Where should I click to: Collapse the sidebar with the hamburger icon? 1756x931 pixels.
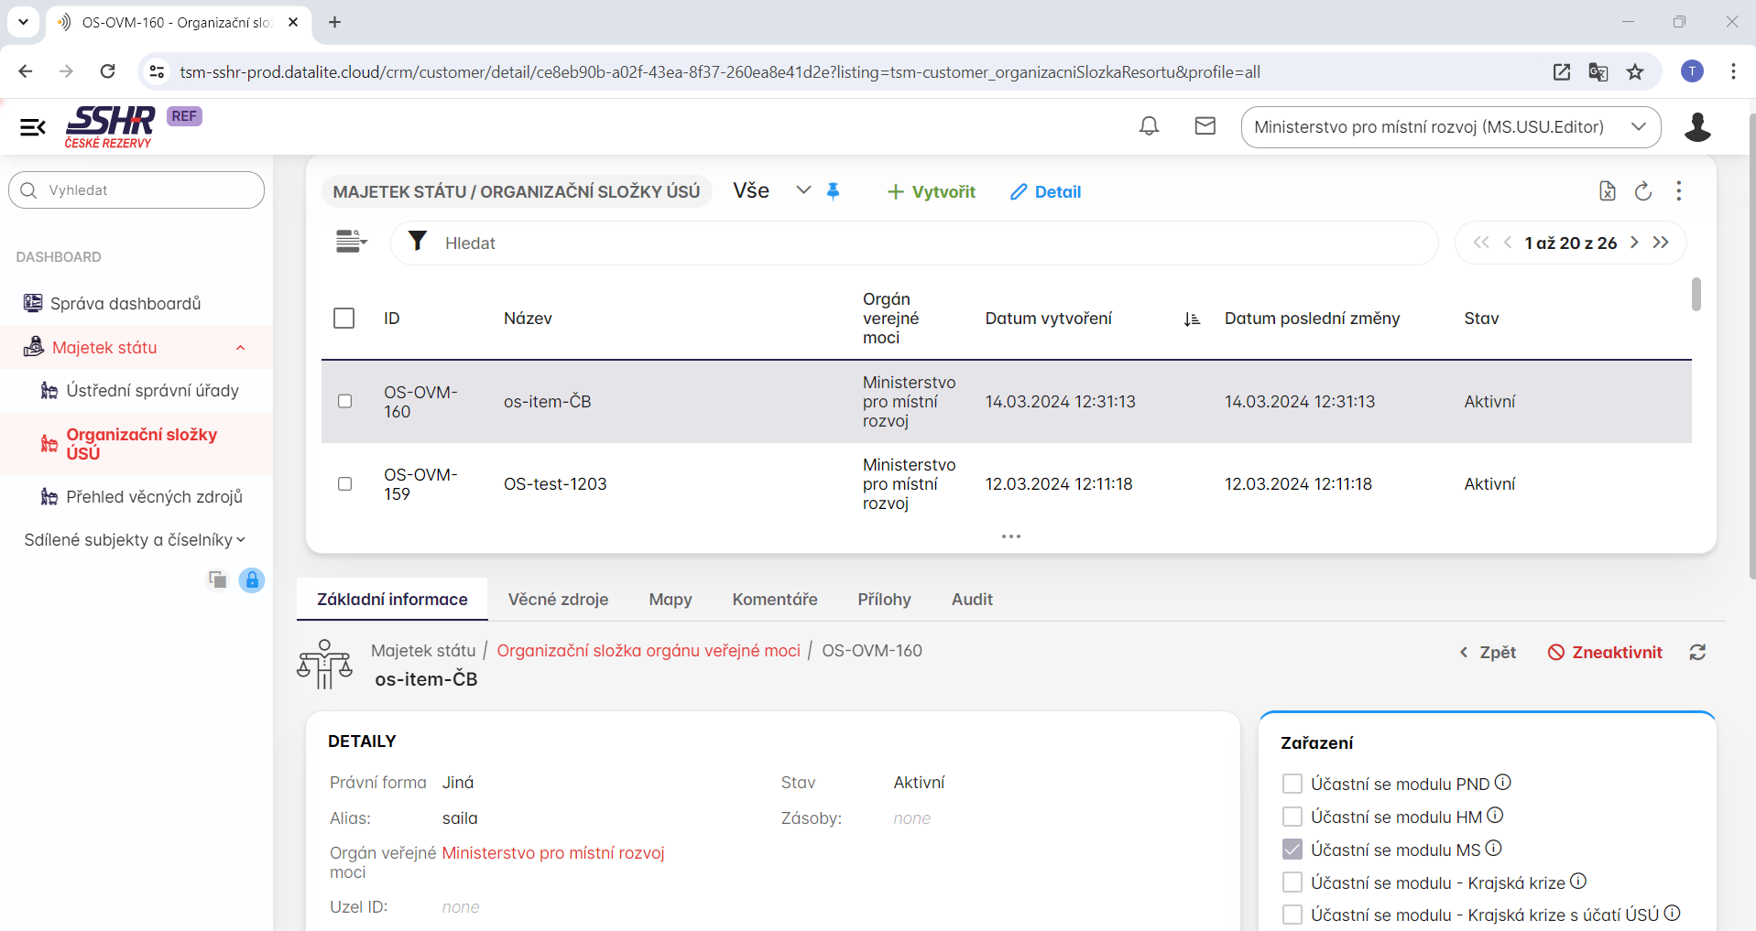tap(33, 127)
